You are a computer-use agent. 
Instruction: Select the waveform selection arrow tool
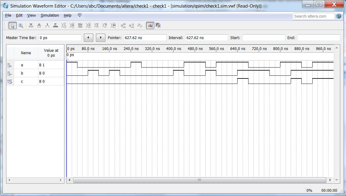(x=12, y=25)
